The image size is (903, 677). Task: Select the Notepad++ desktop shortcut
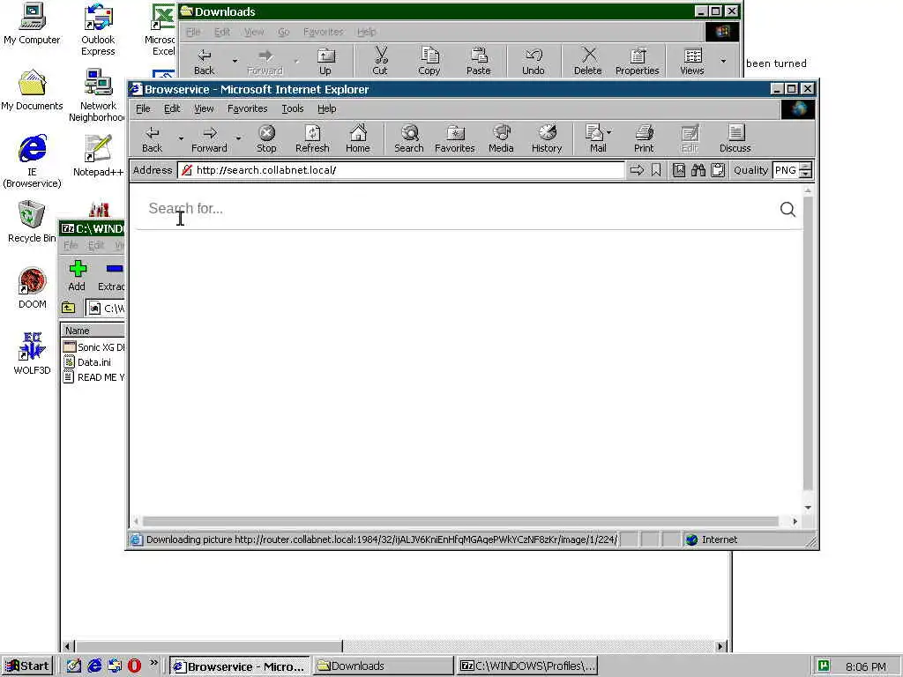(98, 155)
